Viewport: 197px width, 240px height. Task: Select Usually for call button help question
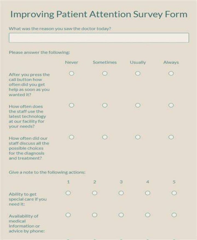pyautogui.click(x=138, y=74)
